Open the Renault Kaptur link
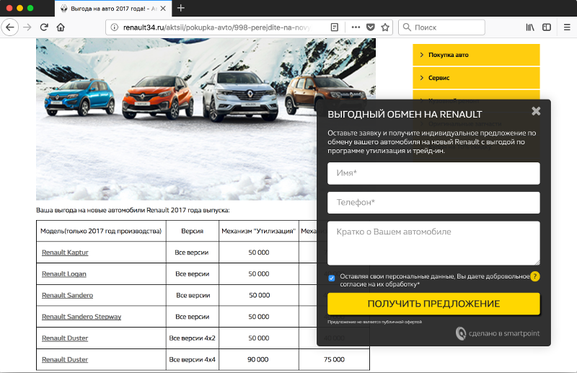The width and height of the screenshot is (577, 373). pyautogui.click(x=65, y=253)
